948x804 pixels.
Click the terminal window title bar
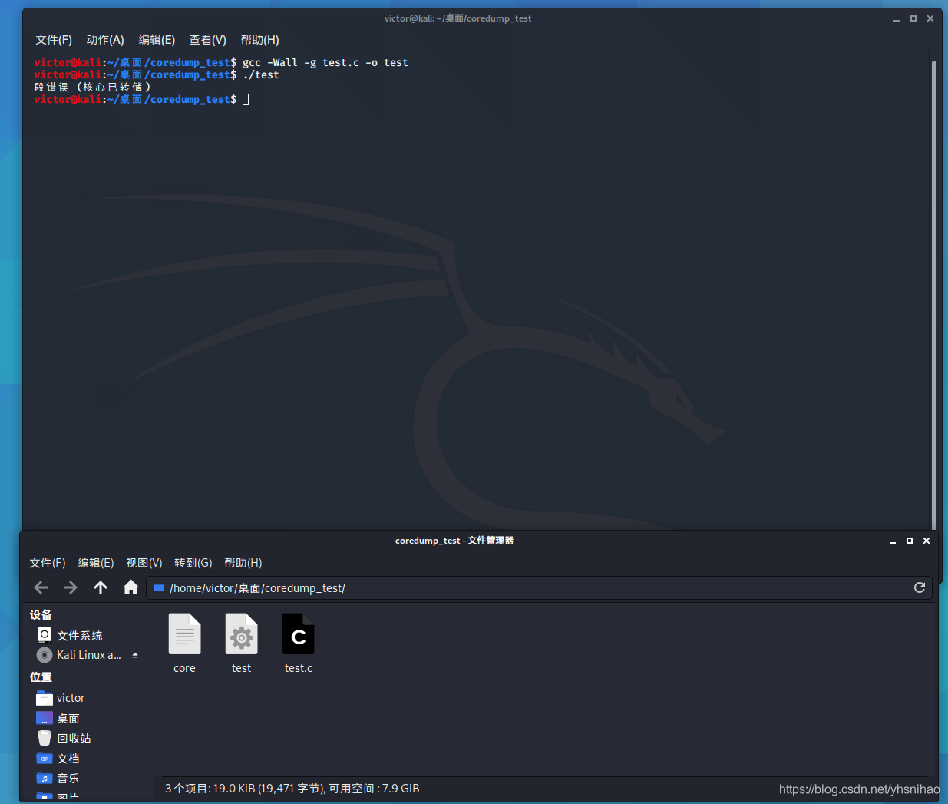point(458,18)
